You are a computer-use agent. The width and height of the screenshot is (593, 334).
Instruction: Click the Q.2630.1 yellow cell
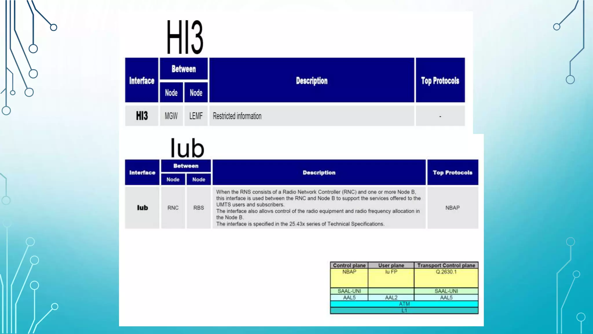click(x=446, y=272)
